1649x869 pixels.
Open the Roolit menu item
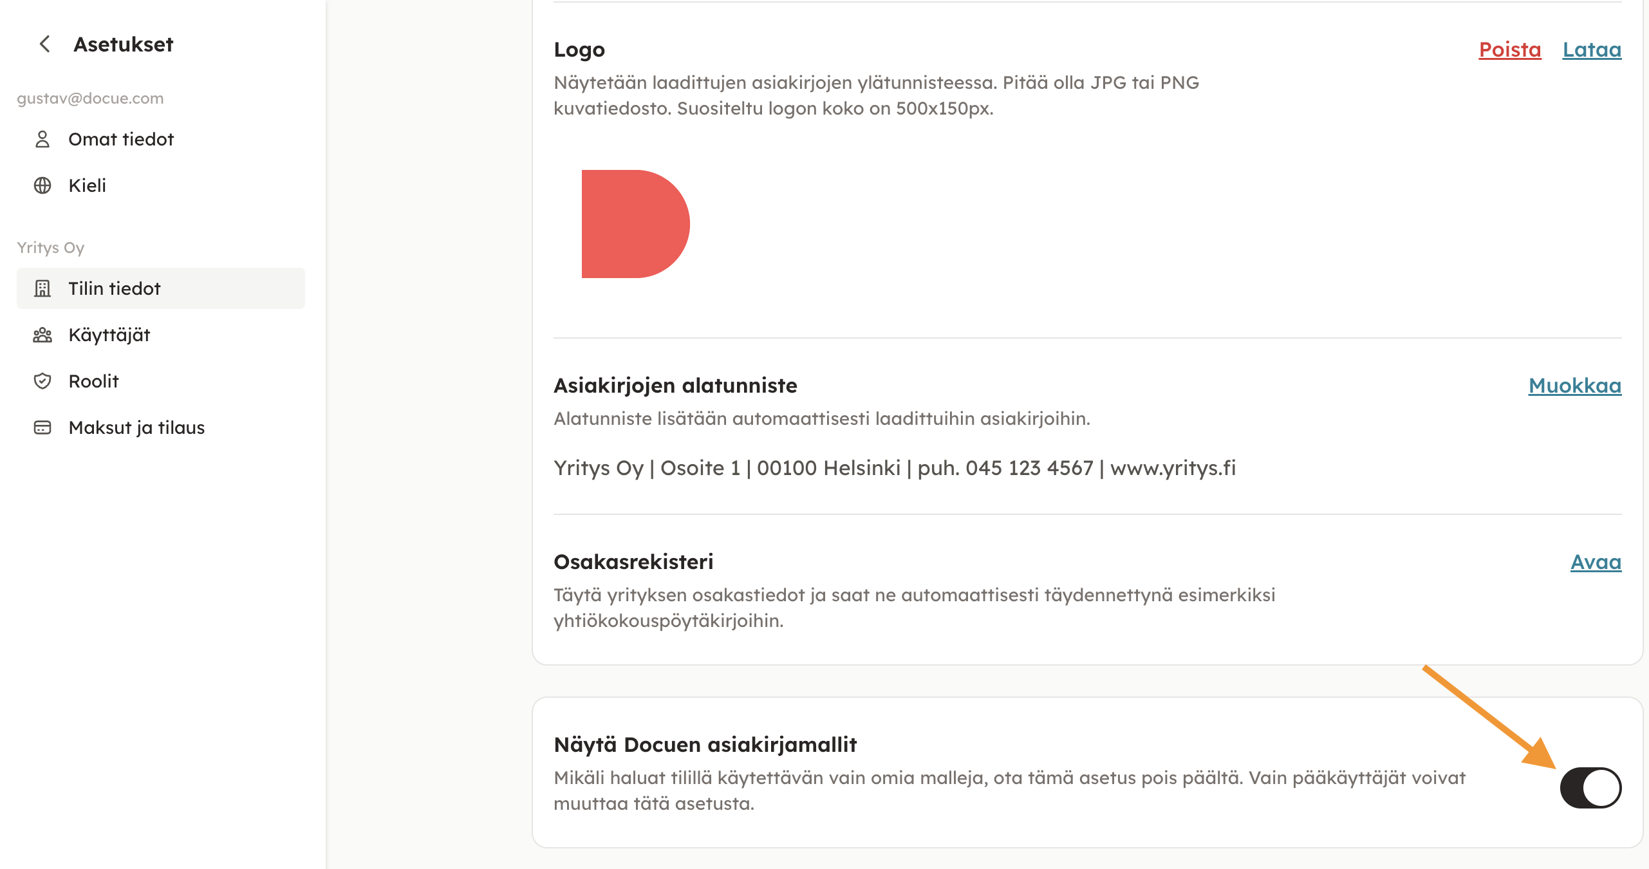pyautogui.click(x=94, y=382)
